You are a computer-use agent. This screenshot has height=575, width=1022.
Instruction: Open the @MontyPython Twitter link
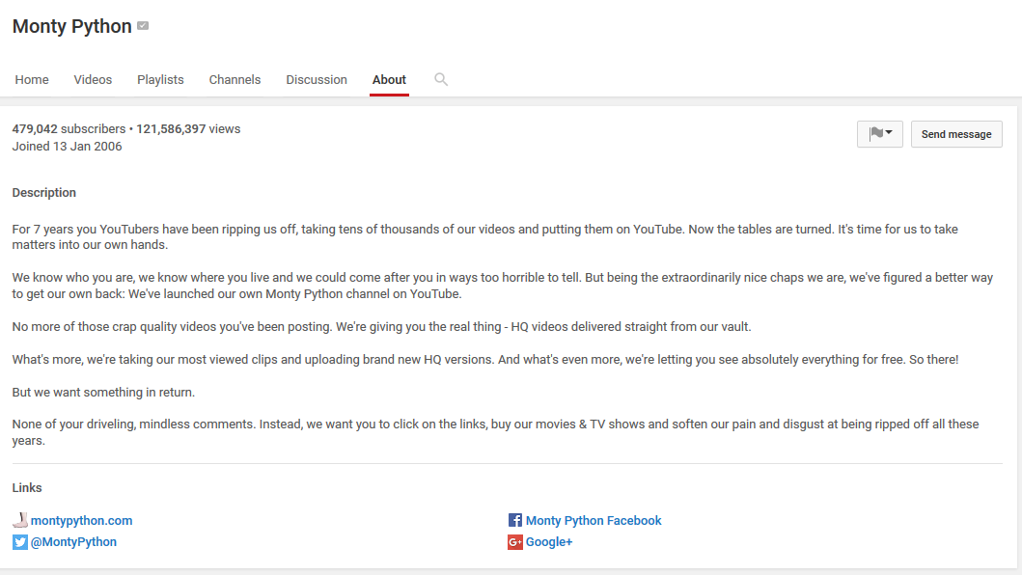[x=73, y=542]
